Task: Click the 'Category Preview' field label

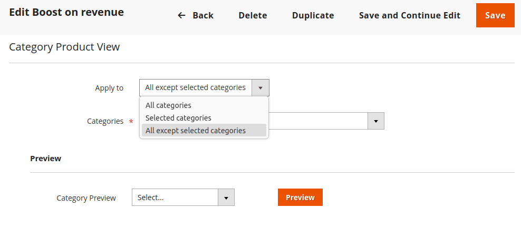Action: 86,198
